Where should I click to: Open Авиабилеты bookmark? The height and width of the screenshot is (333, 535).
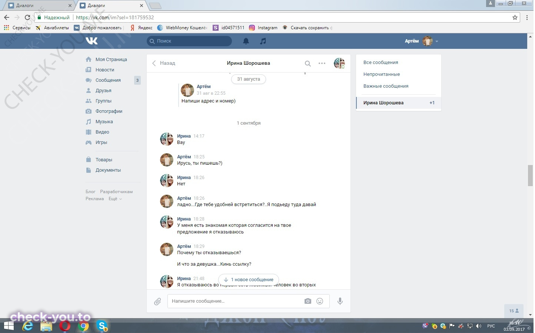click(52, 28)
